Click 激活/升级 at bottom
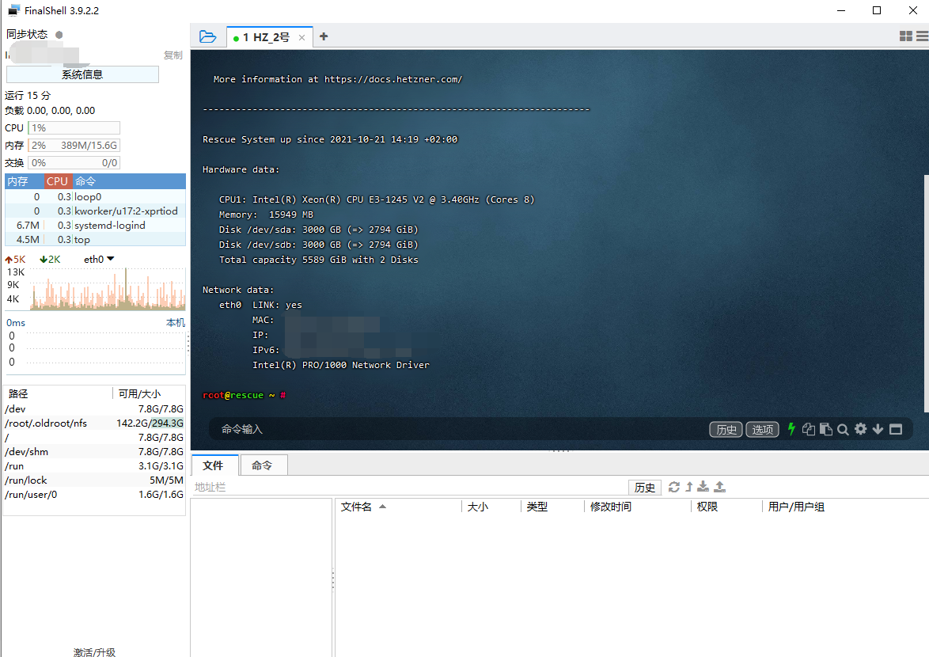 click(95, 651)
